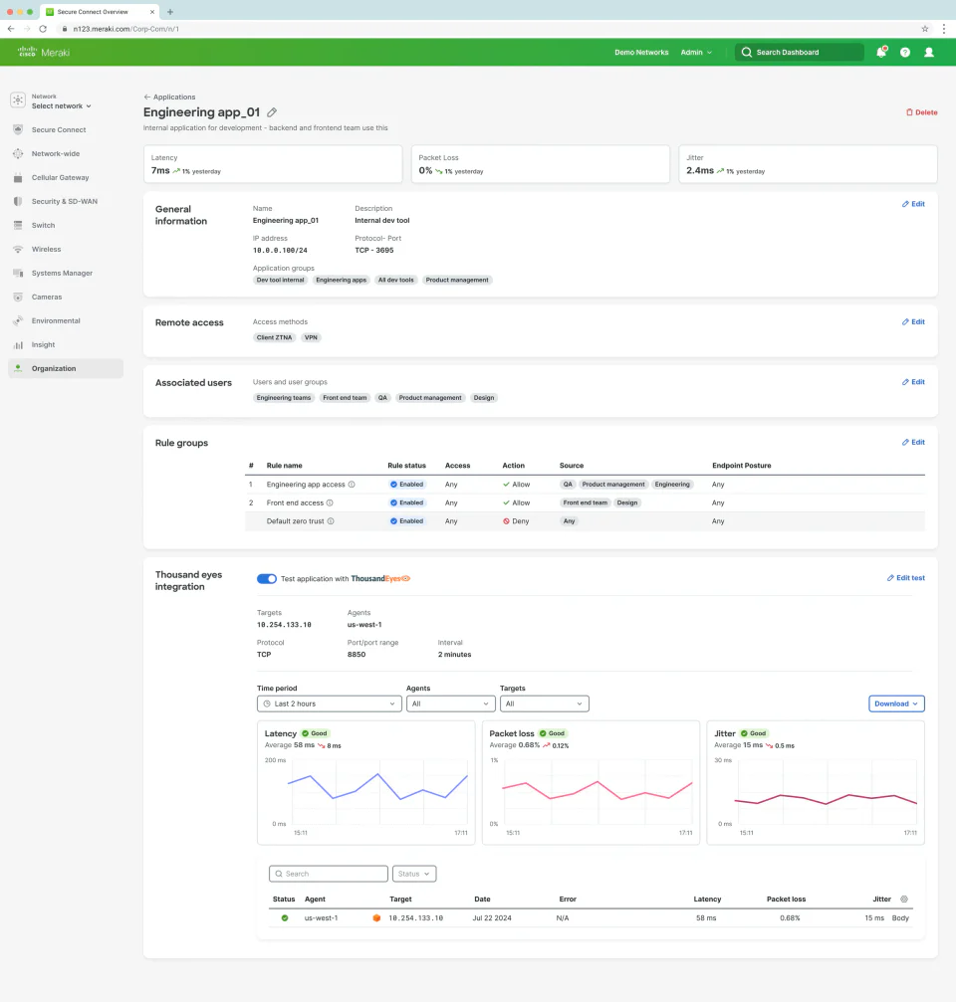Click the Jitter chart

point(816,783)
